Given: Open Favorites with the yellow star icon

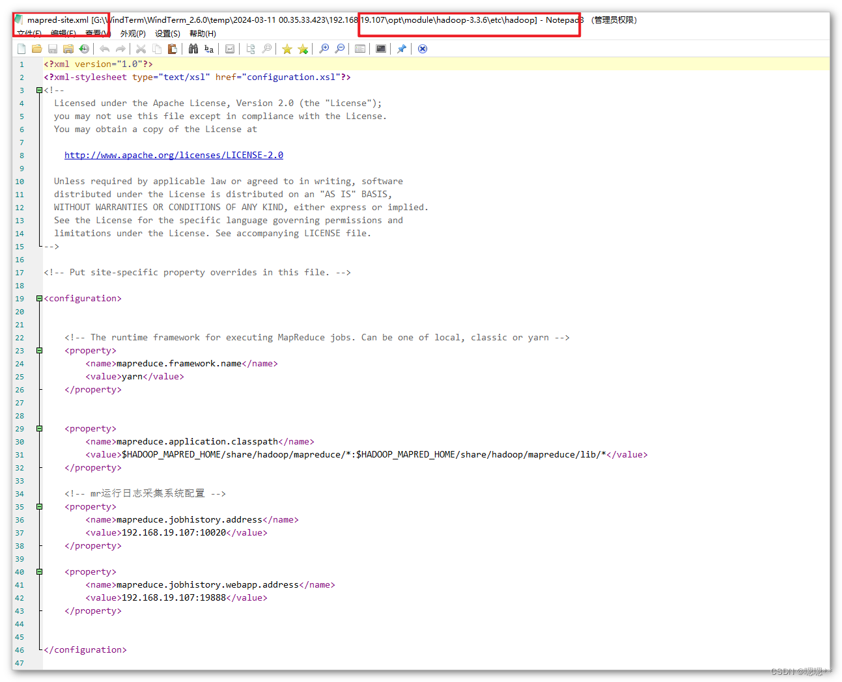Looking at the screenshot, I should tap(287, 49).
